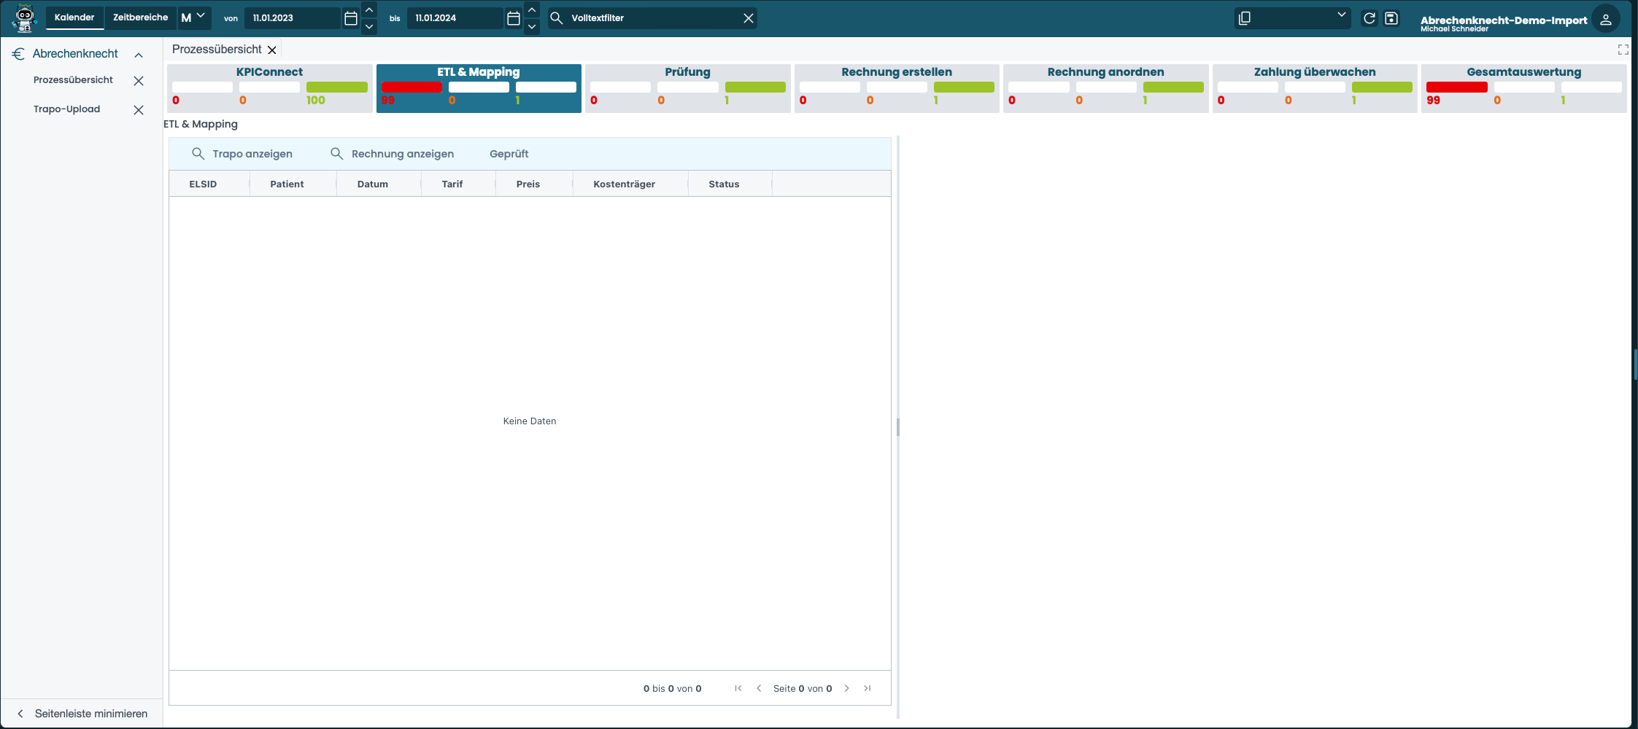1638x729 pixels.
Task: Clear the Volltextfilter search field
Action: tap(748, 18)
